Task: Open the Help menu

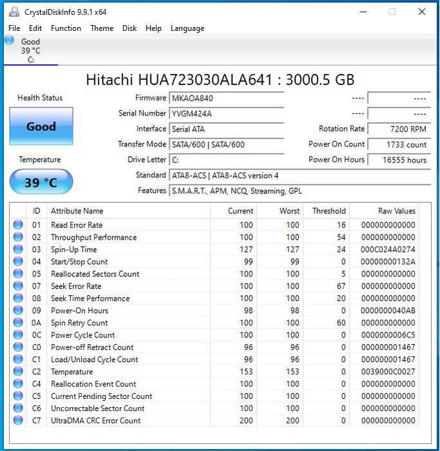Action: [x=153, y=28]
